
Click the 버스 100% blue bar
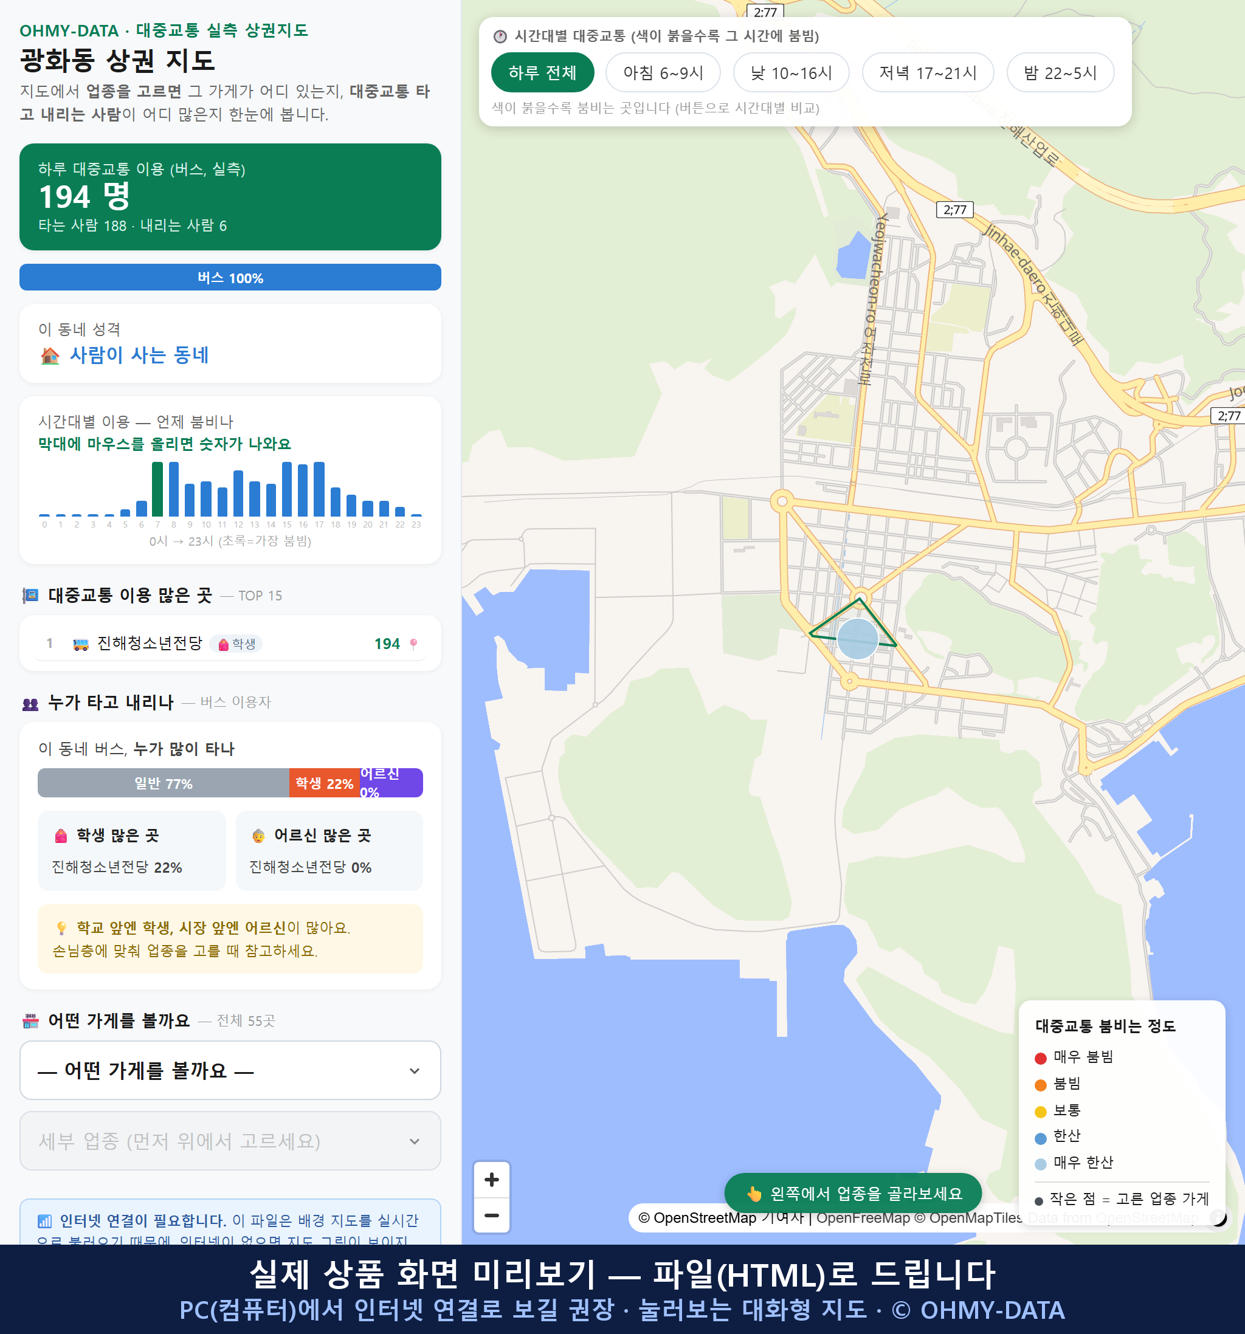click(x=230, y=278)
